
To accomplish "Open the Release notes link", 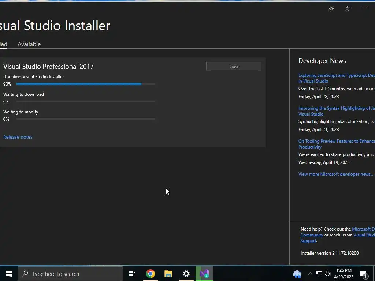I will (18, 137).
